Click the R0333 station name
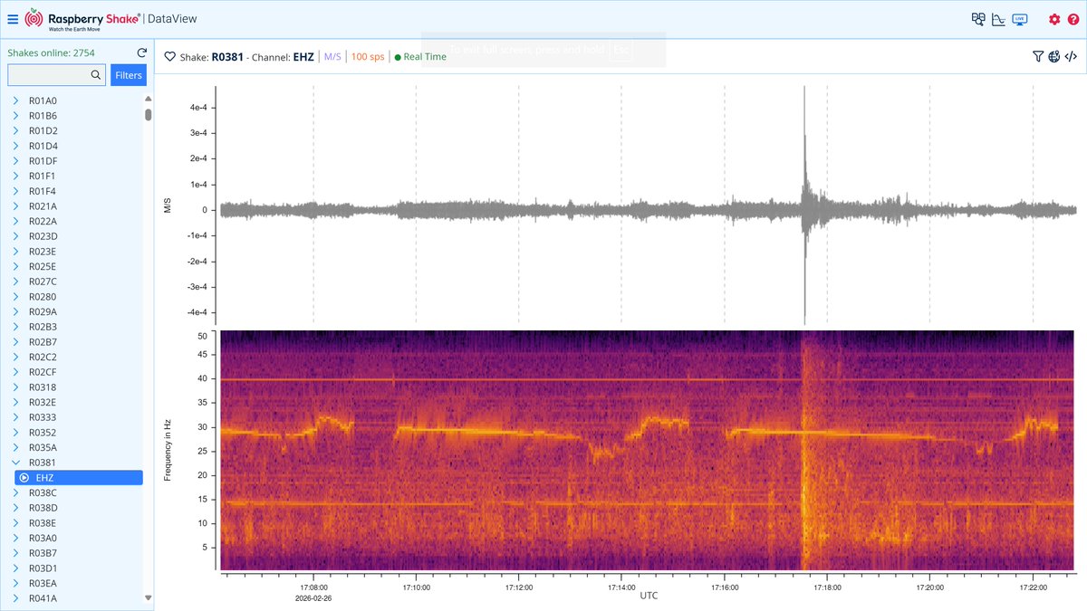1087x611 pixels. [43, 417]
